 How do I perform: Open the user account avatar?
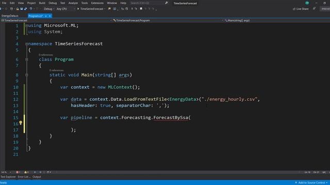click(x=307, y=3)
